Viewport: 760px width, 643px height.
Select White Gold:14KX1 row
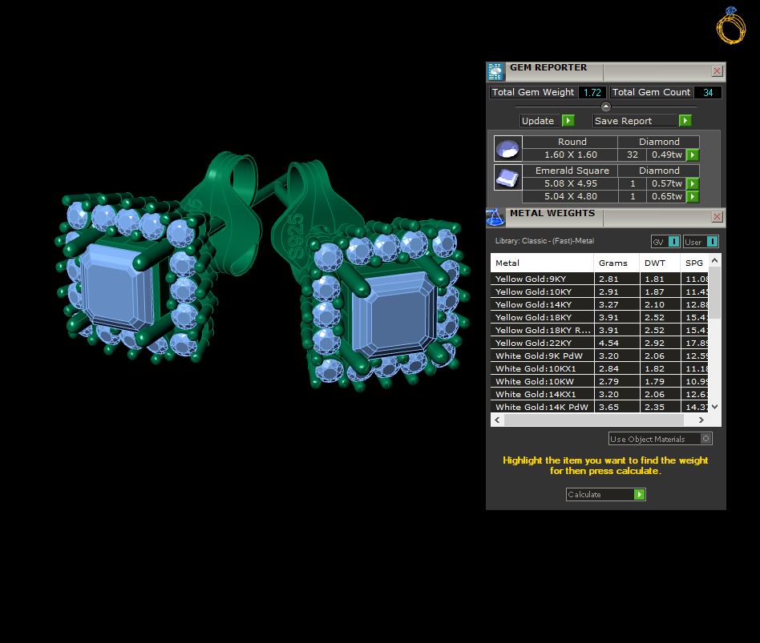click(599, 394)
